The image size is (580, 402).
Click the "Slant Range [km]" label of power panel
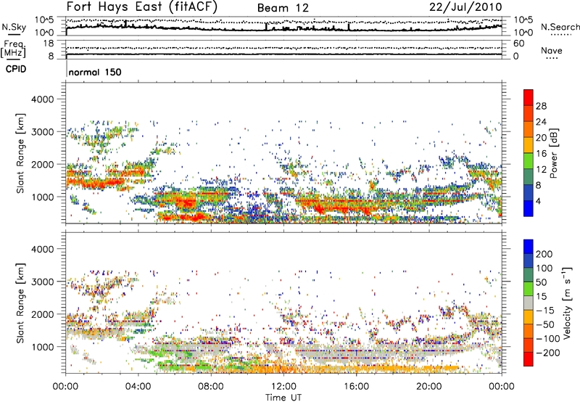(x=20, y=153)
